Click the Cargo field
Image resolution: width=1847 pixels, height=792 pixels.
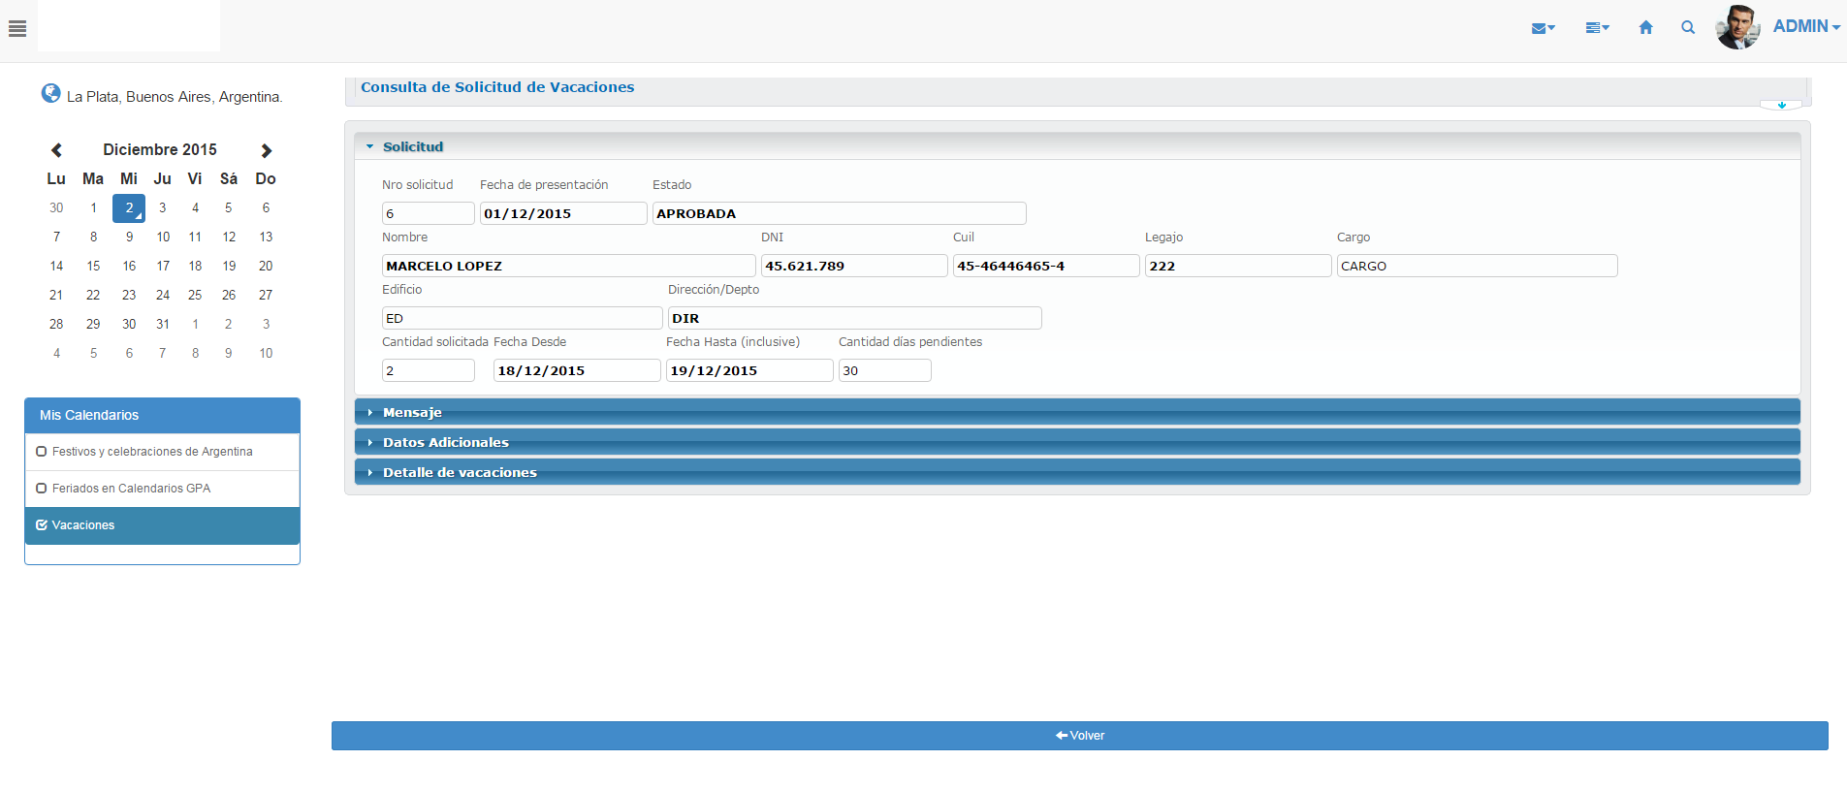click(1478, 266)
